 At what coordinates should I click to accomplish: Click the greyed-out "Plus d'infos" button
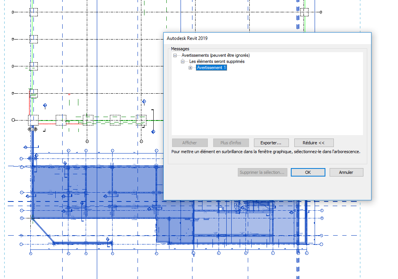(x=231, y=143)
